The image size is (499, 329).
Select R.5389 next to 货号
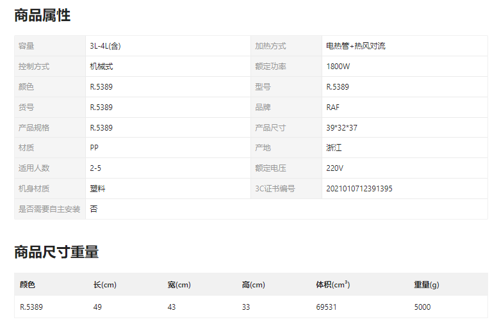(x=101, y=107)
